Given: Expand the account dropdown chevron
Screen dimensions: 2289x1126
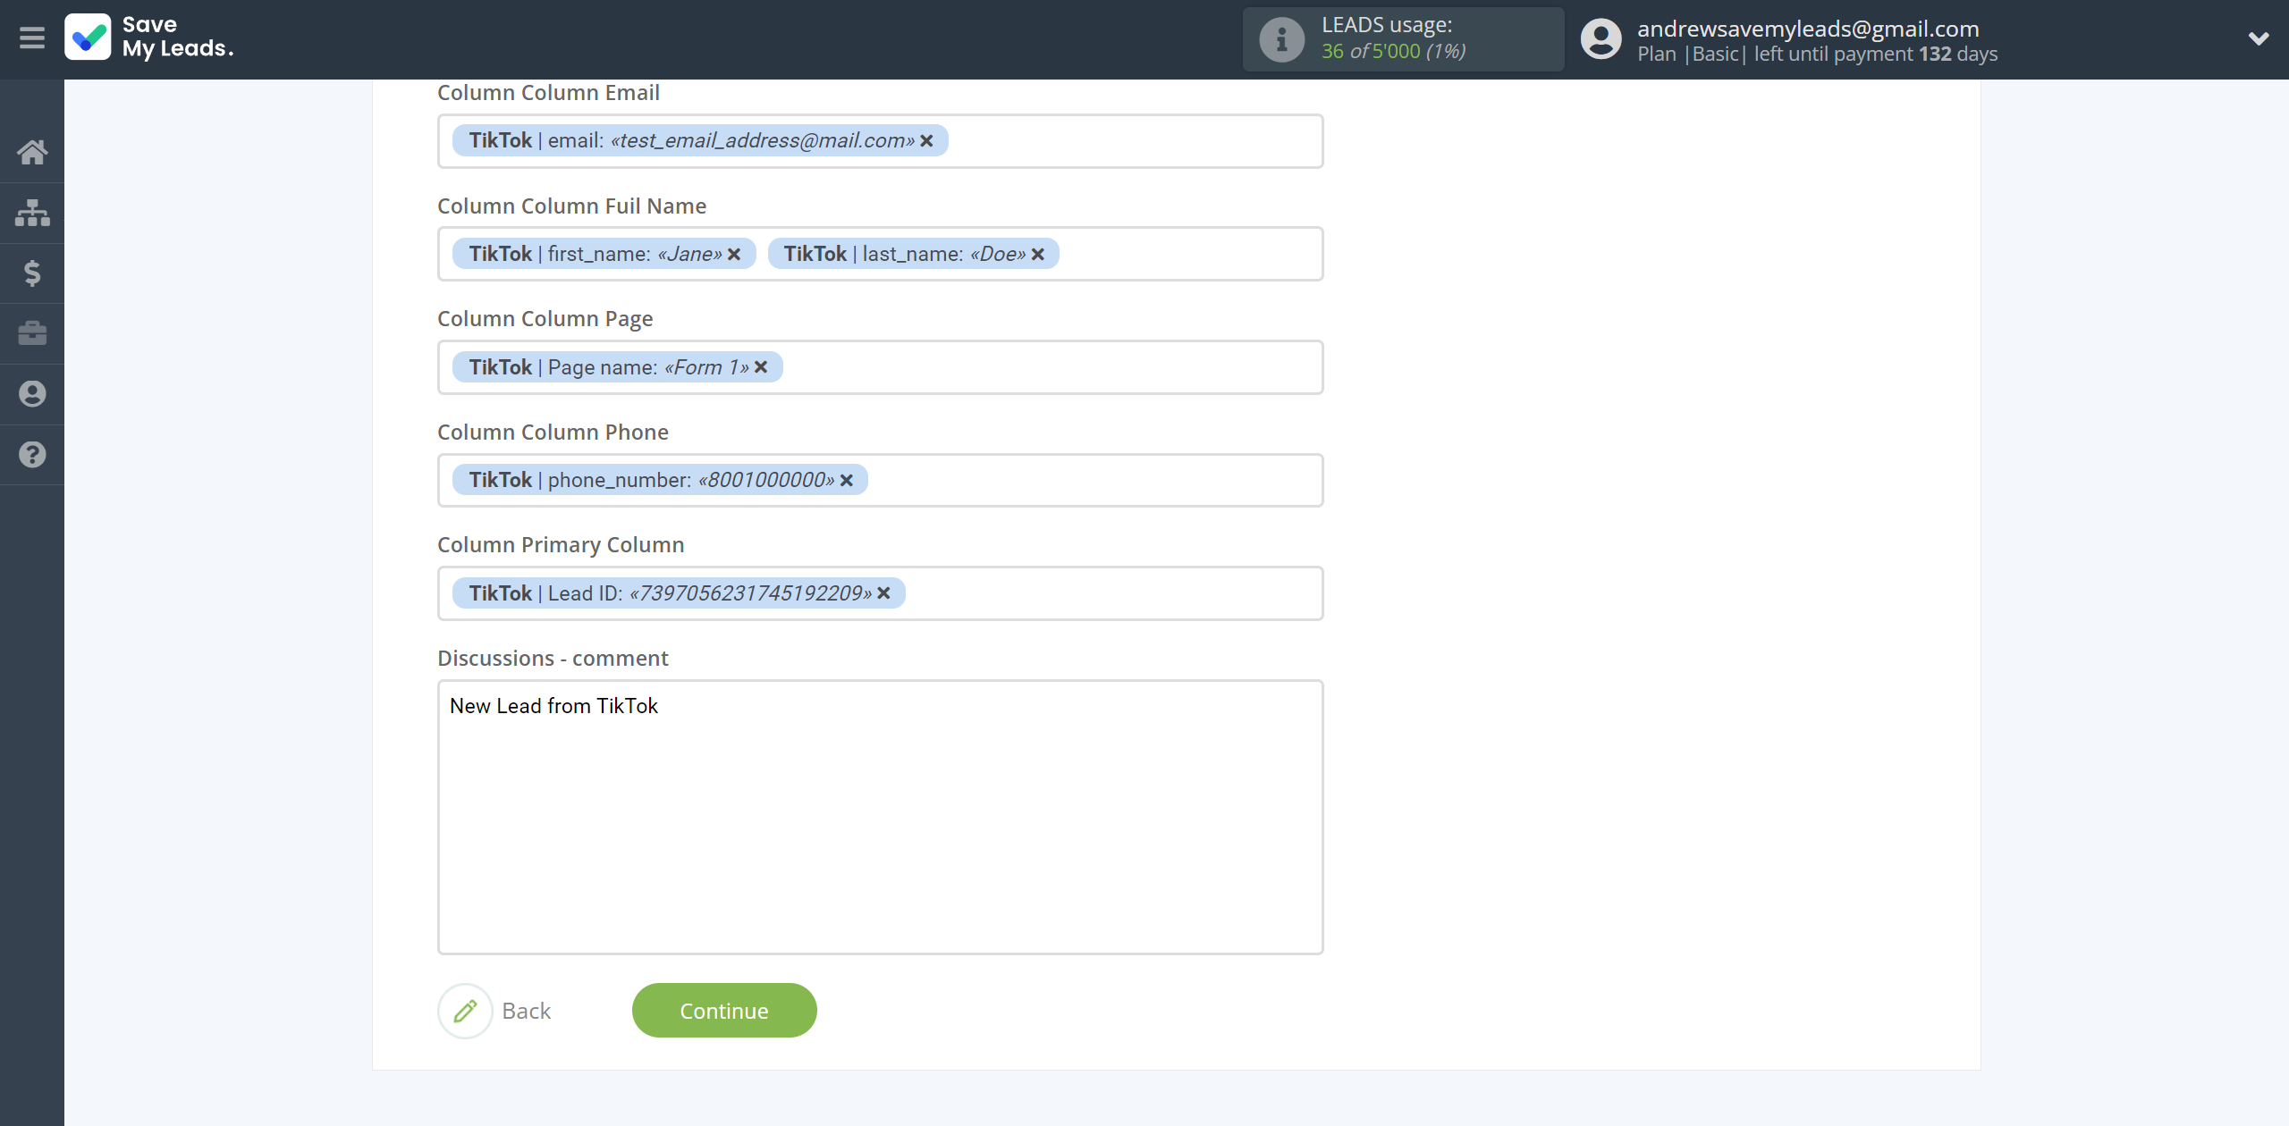Looking at the screenshot, I should coord(2259,38).
